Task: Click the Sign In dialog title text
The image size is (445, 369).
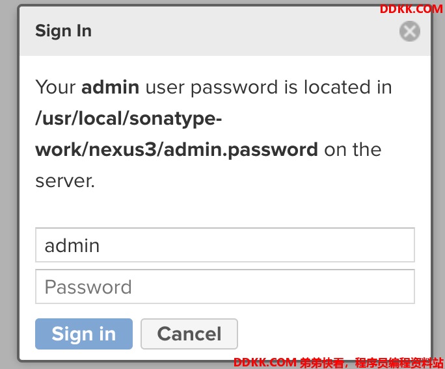Action: 63,31
